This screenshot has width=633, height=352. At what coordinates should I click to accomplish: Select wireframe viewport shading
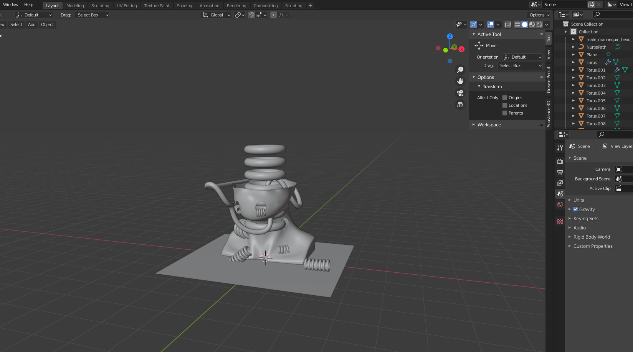click(x=517, y=25)
